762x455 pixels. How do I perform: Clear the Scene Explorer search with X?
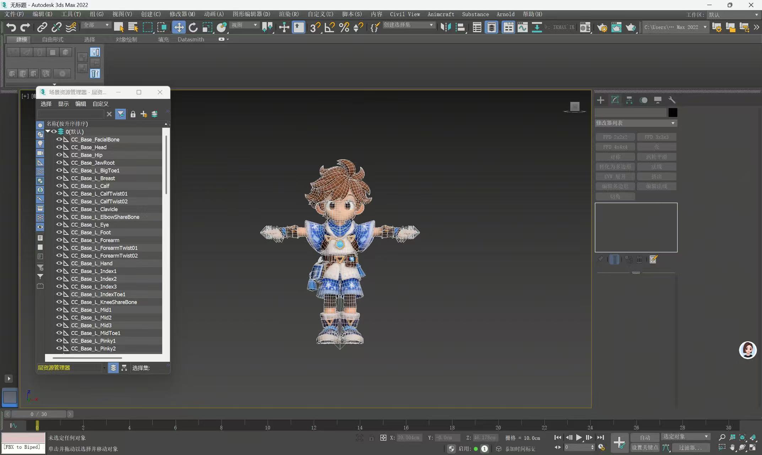109,114
